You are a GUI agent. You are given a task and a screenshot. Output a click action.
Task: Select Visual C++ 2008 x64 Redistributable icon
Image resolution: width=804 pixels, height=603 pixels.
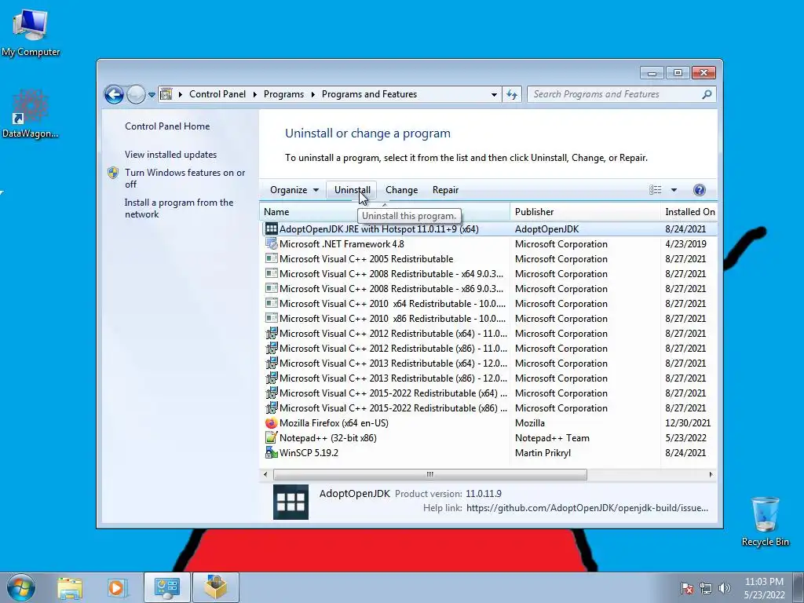pos(271,274)
